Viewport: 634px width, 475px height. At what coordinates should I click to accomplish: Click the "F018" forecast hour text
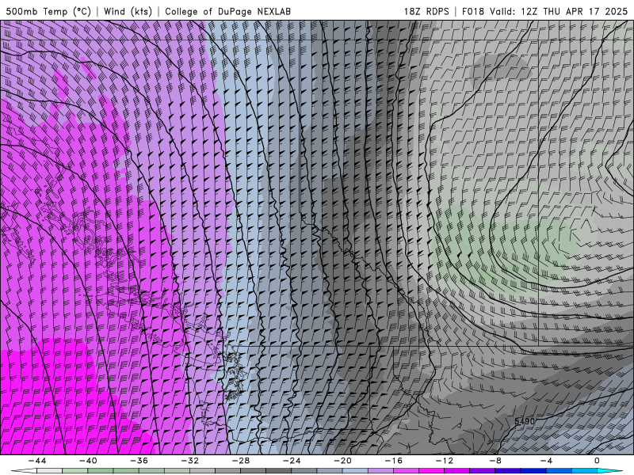(x=472, y=11)
